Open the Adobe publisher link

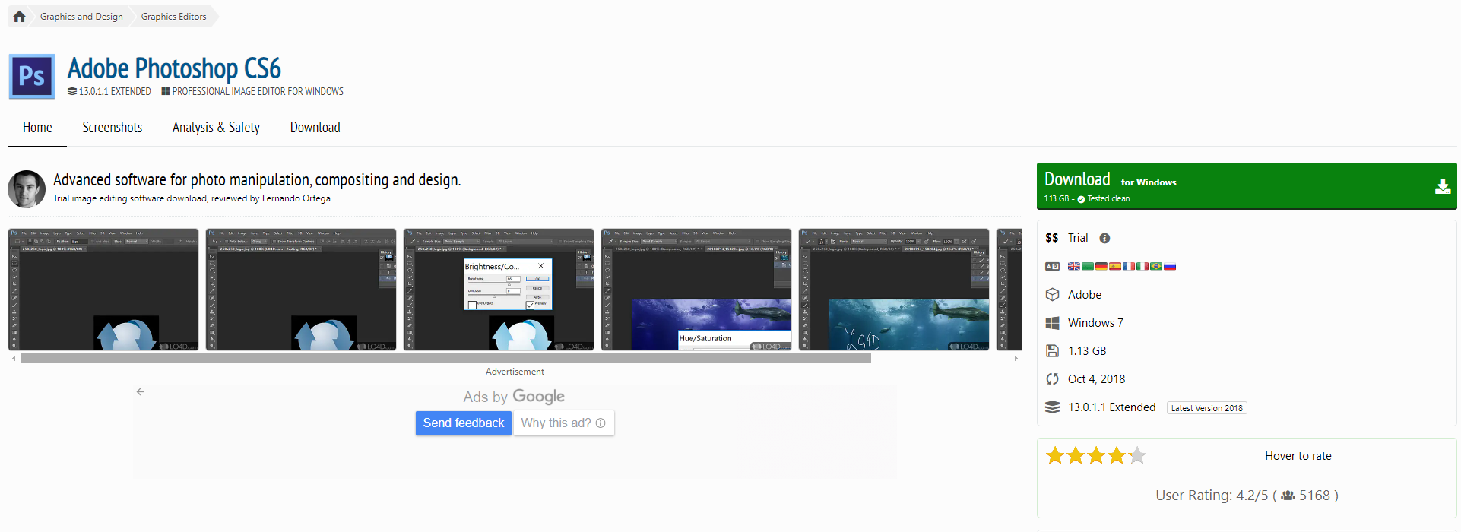1085,295
